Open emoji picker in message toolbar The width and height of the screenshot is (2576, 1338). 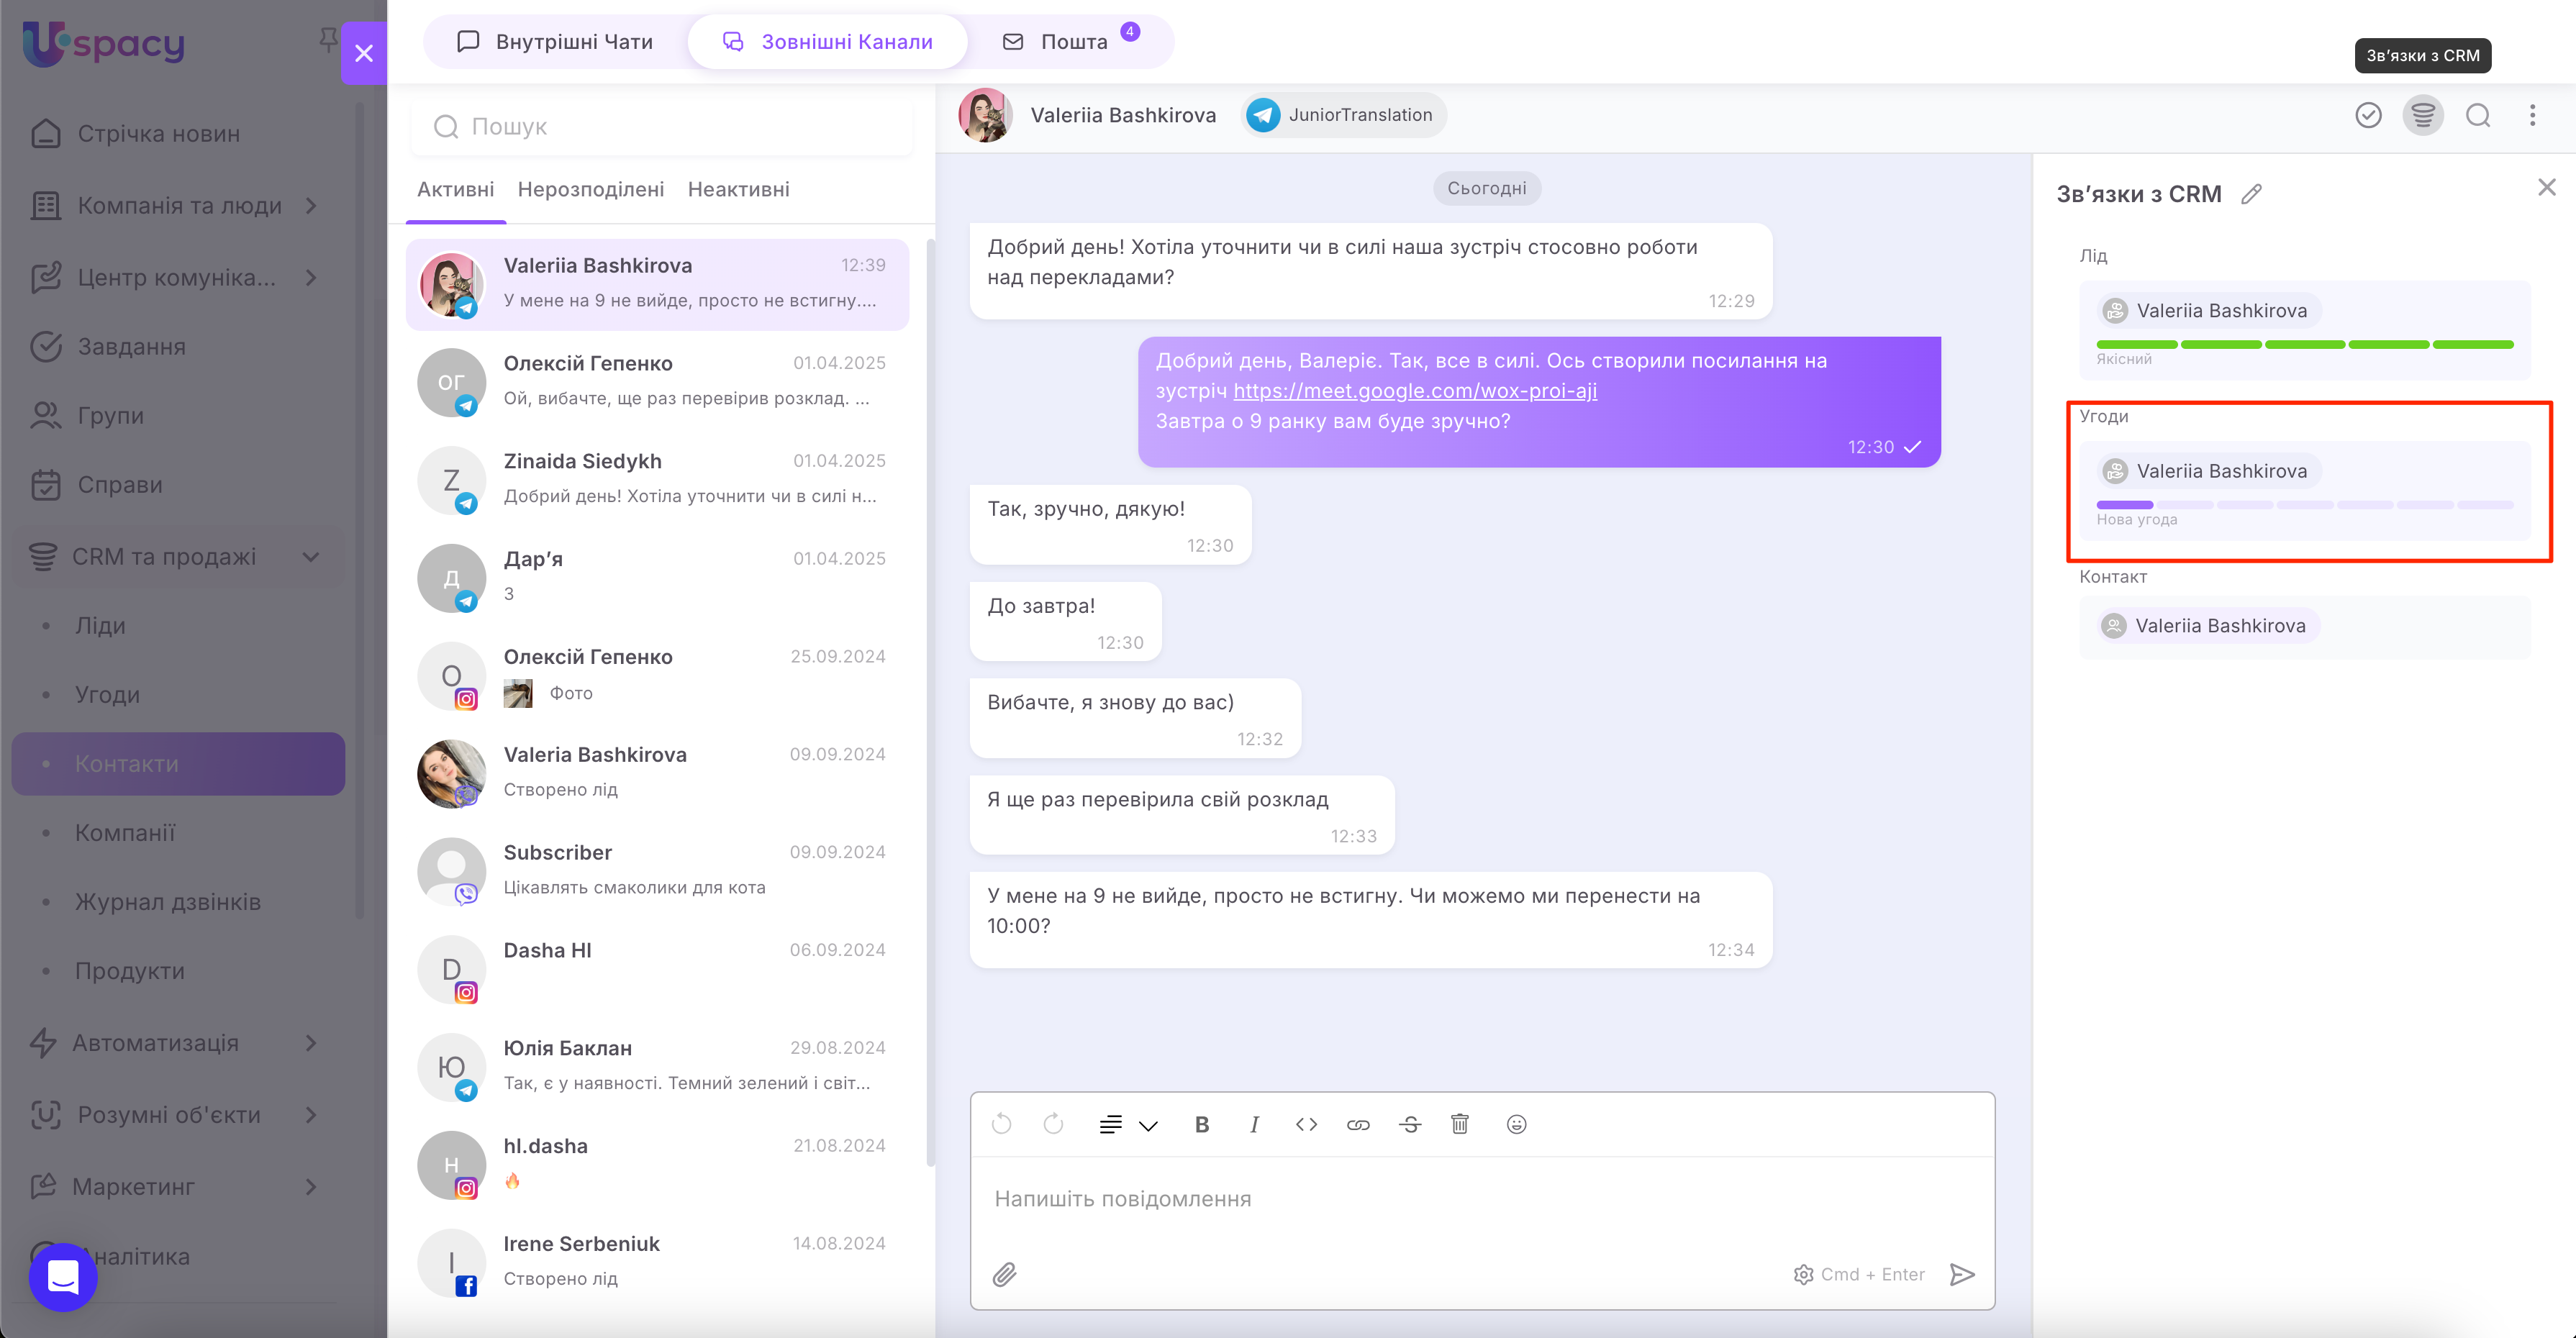click(x=1516, y=1124)
